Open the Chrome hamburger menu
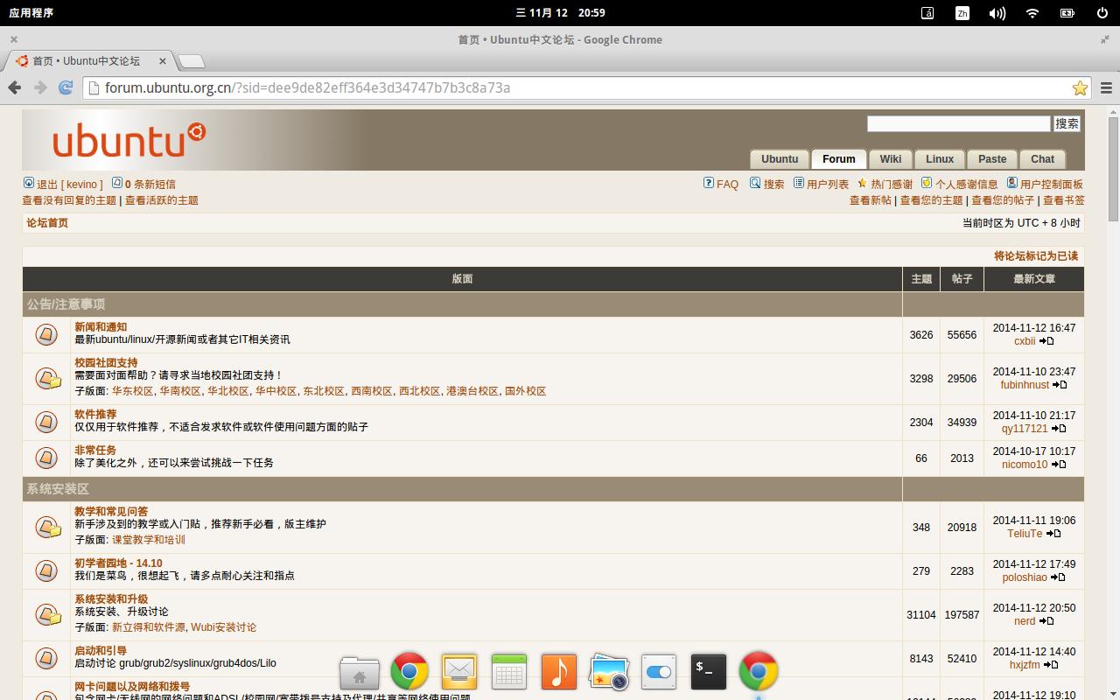The image size is (1120, 700). pos(1106,87)
